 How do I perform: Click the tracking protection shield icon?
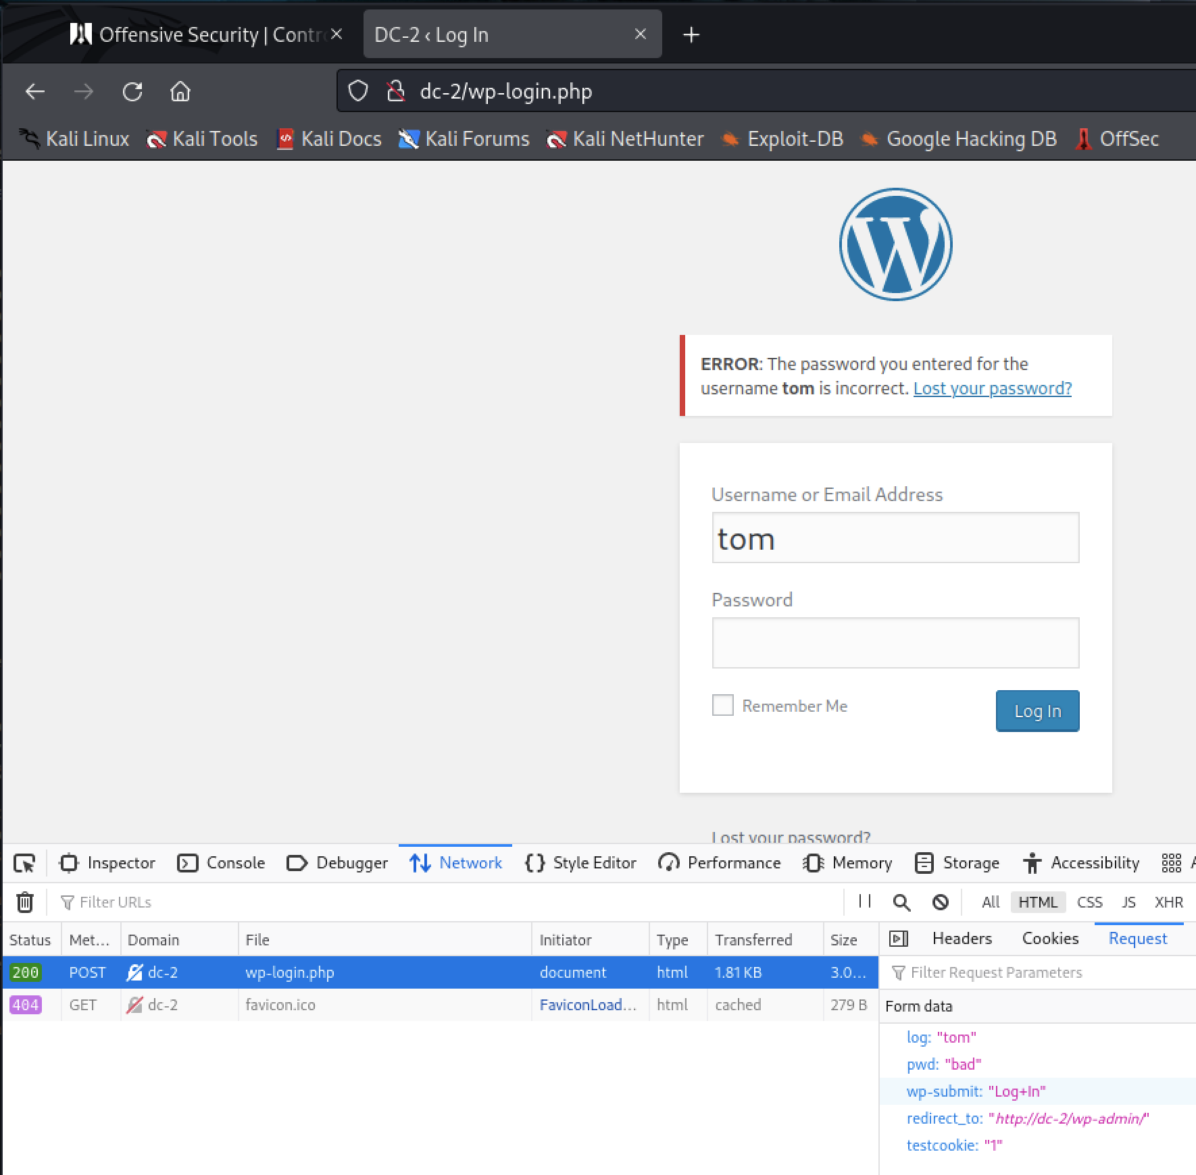358,90
